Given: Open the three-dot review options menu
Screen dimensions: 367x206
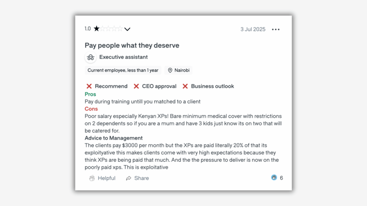Looking at the screenshot, I should coord(276,29).
